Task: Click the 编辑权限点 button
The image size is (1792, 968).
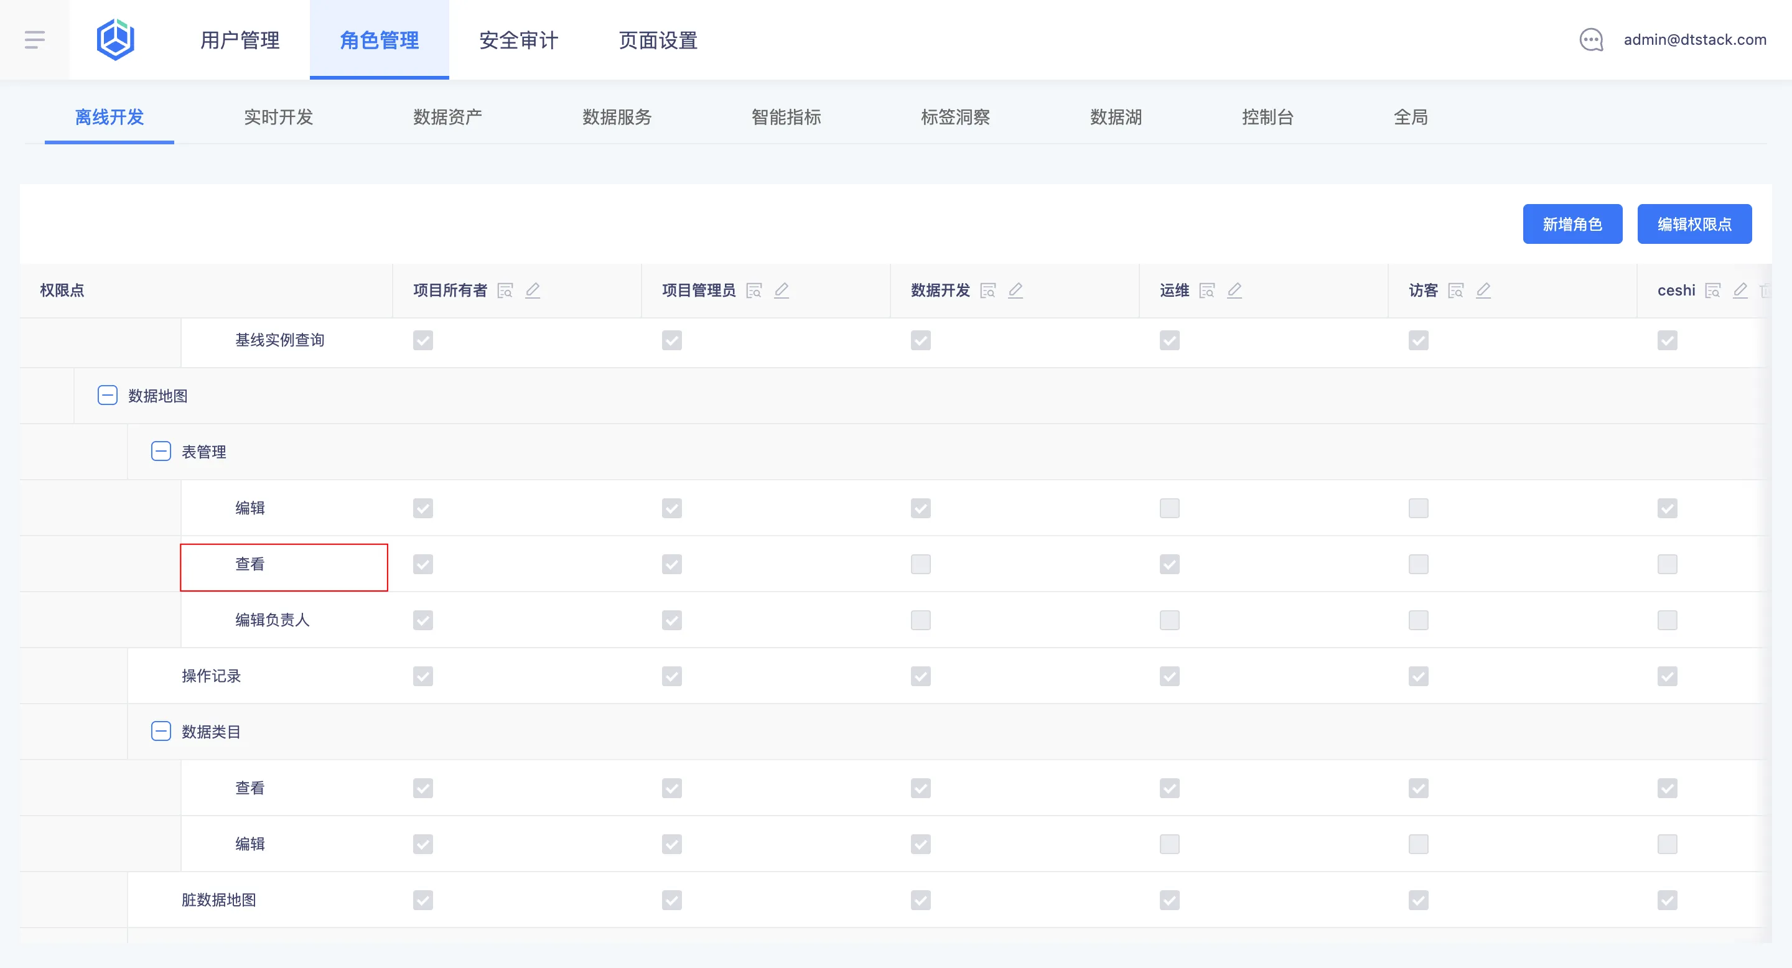Action: point(1694,224)
